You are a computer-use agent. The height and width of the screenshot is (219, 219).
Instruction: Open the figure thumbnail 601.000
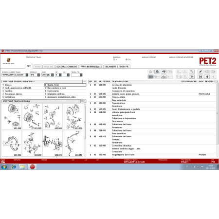point(12,116)
